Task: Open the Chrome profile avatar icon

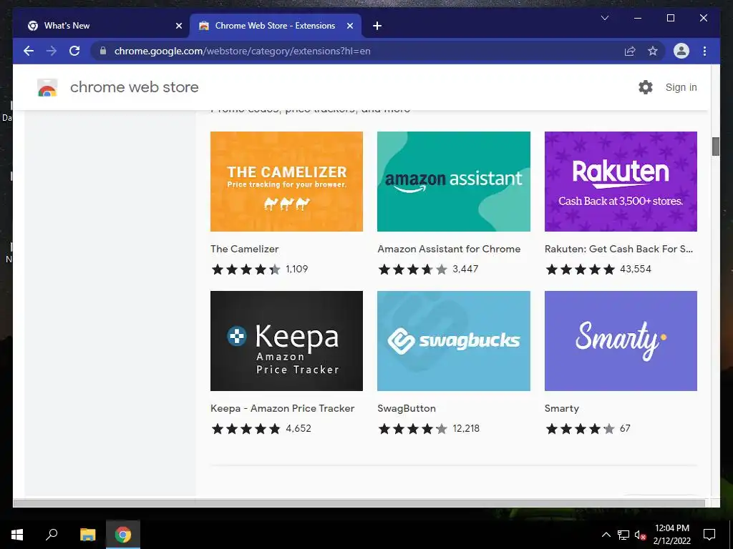Action: pos(681,51)
